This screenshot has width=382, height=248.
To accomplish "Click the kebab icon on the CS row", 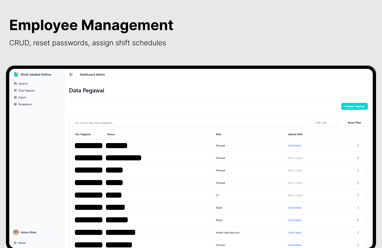I will point(358,195).
